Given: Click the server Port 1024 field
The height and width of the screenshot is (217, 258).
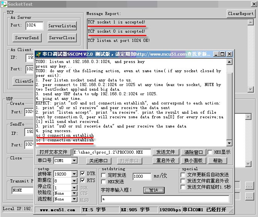Looking at the screenshot, I should pos(34,26).
